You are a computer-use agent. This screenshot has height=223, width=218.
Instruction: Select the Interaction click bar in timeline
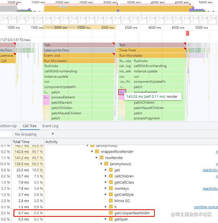[x=79, y=27]
